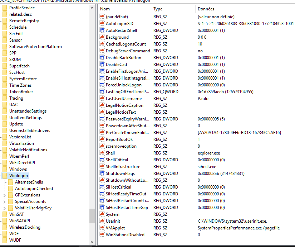Click the tree scroll down arrow
This screenshot has width=295, height=247.
[92, 242]
